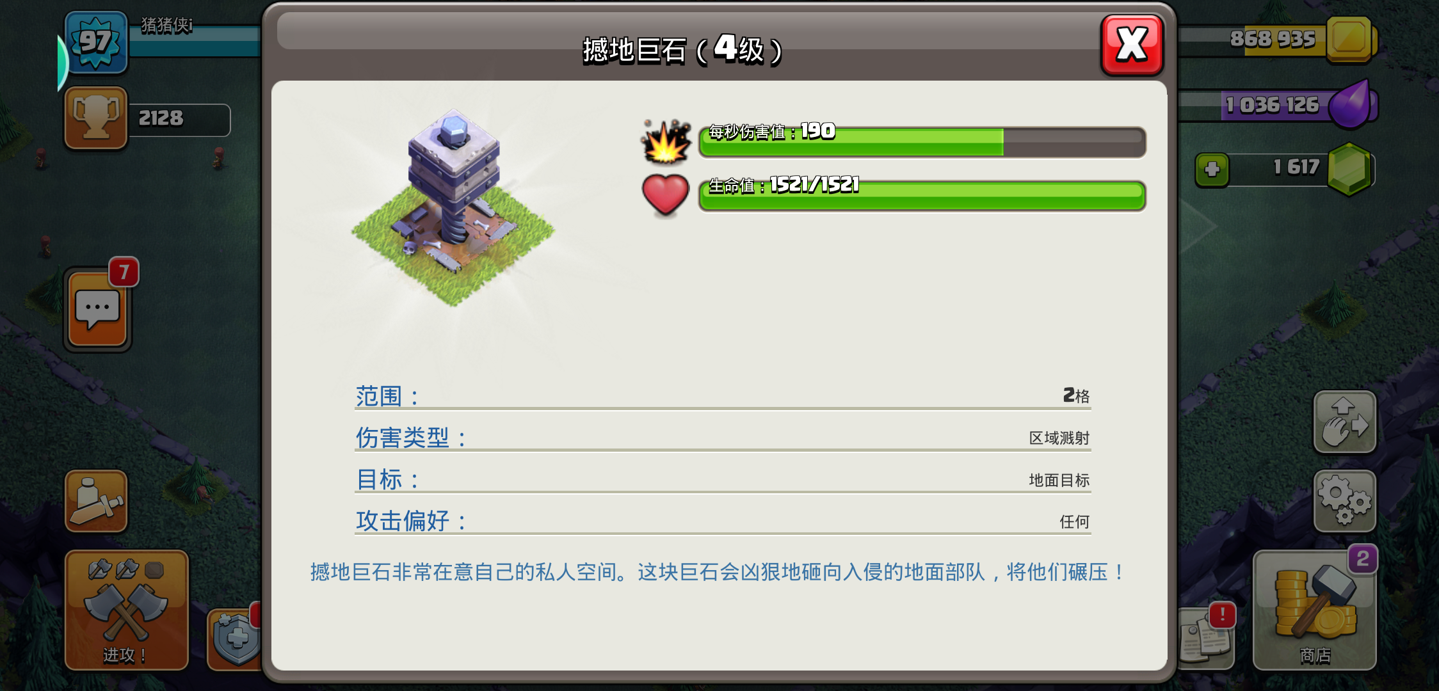Open the sword and potion army icon
The height and width of the screenshot is (691, 1439).
(96, 501)
